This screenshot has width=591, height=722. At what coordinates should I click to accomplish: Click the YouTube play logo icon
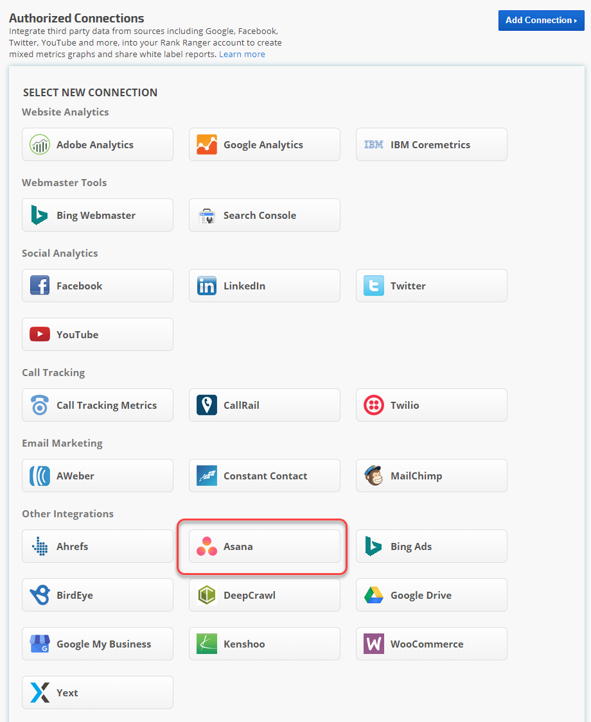pyautogui.click(x=40, y=334)
